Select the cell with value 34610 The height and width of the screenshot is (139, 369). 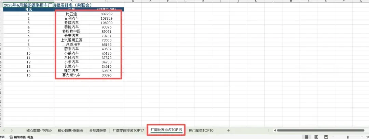106,67
